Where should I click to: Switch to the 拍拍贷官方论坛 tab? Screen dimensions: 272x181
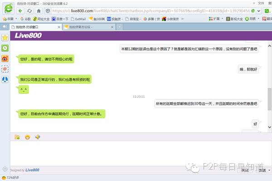[x=87, y=27]
